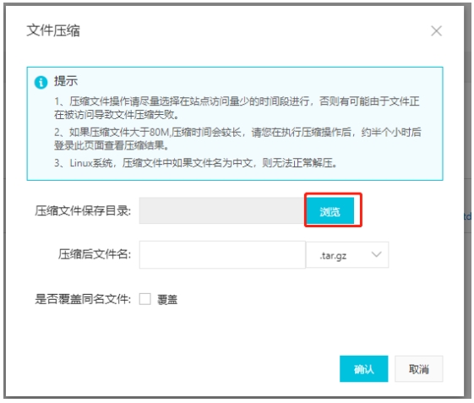Click the 覆盖 checkbox label text
The width and height of the screenshot is (474, 403).
[167, 300]
